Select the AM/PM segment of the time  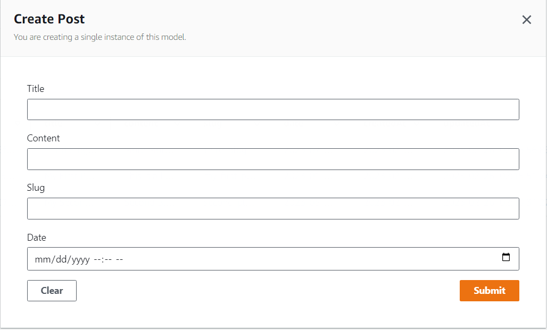coord(120,259)
